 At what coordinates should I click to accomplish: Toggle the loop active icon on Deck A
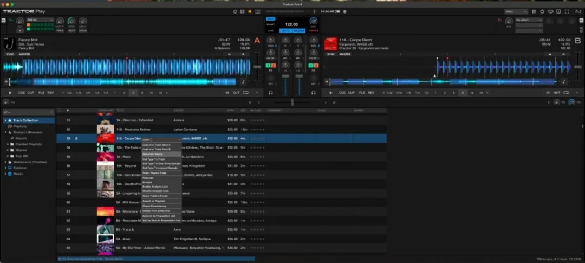pyautogui.click(x=245, y=93)
